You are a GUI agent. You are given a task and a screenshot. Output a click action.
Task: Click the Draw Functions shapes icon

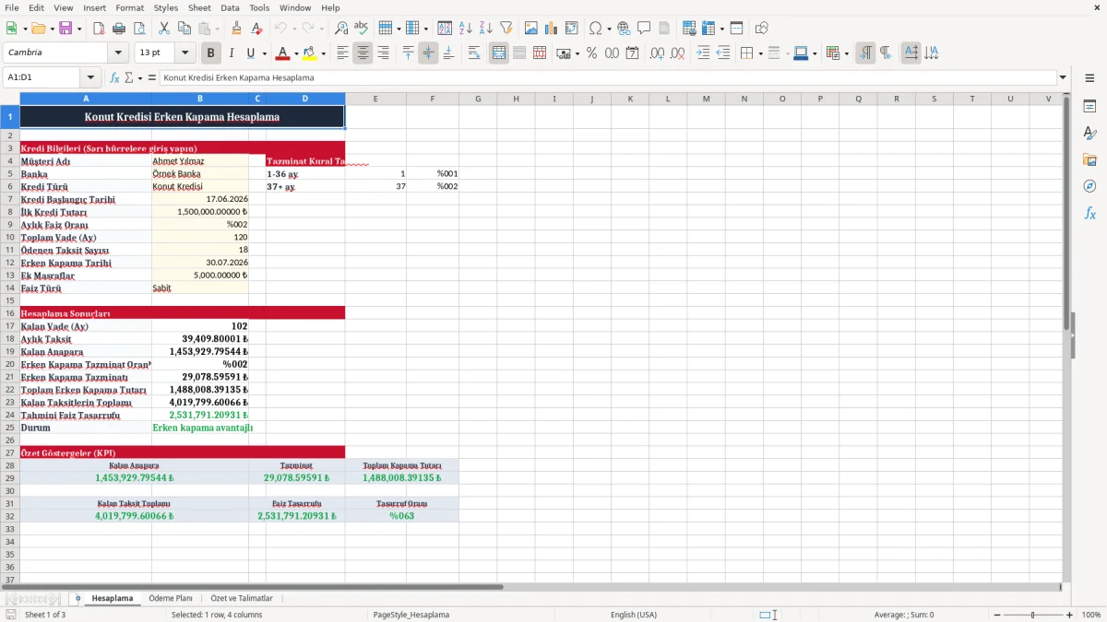pyautogui.click(x=762, y=29)
